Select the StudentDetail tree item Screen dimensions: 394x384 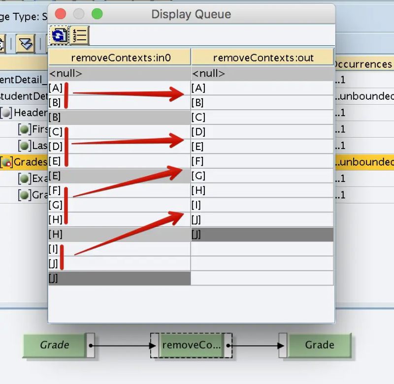coord(25,96)
